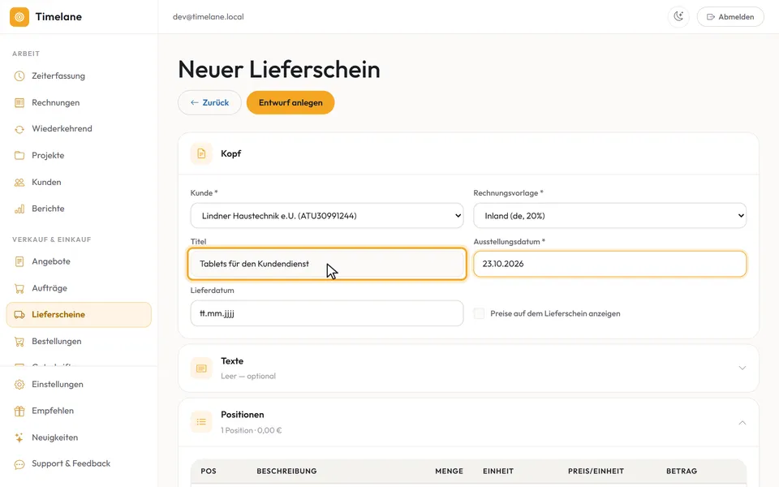This screenshot has width=779, height=487.
Task: Click the Empfehlen gift icon
Action: (x=19, y=411)
